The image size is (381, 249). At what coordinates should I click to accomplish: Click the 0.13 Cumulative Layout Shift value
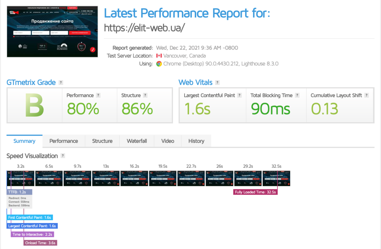coord(325,109)
